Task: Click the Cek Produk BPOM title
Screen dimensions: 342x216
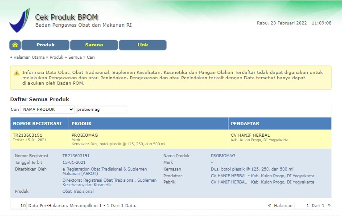Action: (x=66, y=17)
